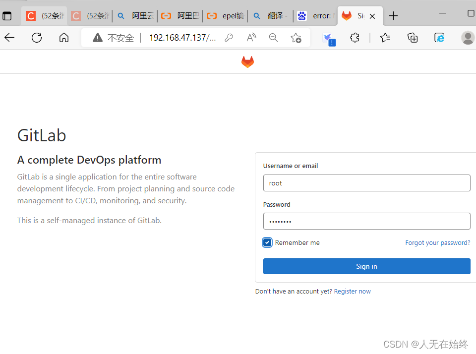The width and height of the screenshot is (476, 354).
Task: Switch to the 翻译 tab
Action: coord(270,16)
